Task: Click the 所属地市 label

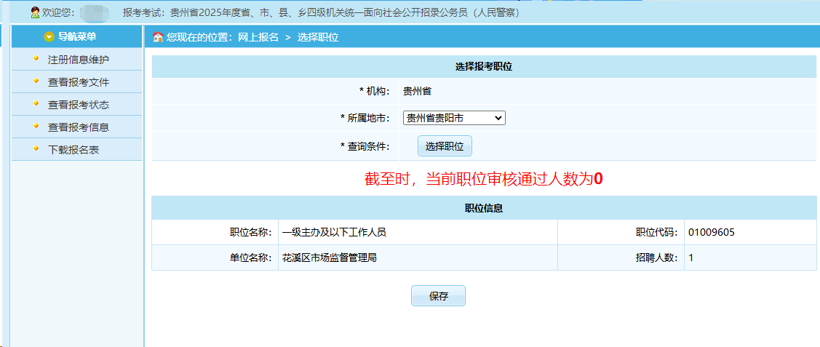Action: 365,119
